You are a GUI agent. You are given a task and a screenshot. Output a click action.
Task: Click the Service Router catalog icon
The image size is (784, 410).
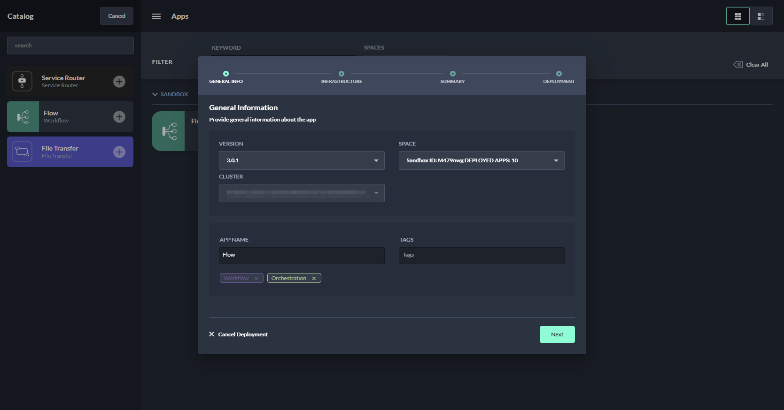(22, 81)
